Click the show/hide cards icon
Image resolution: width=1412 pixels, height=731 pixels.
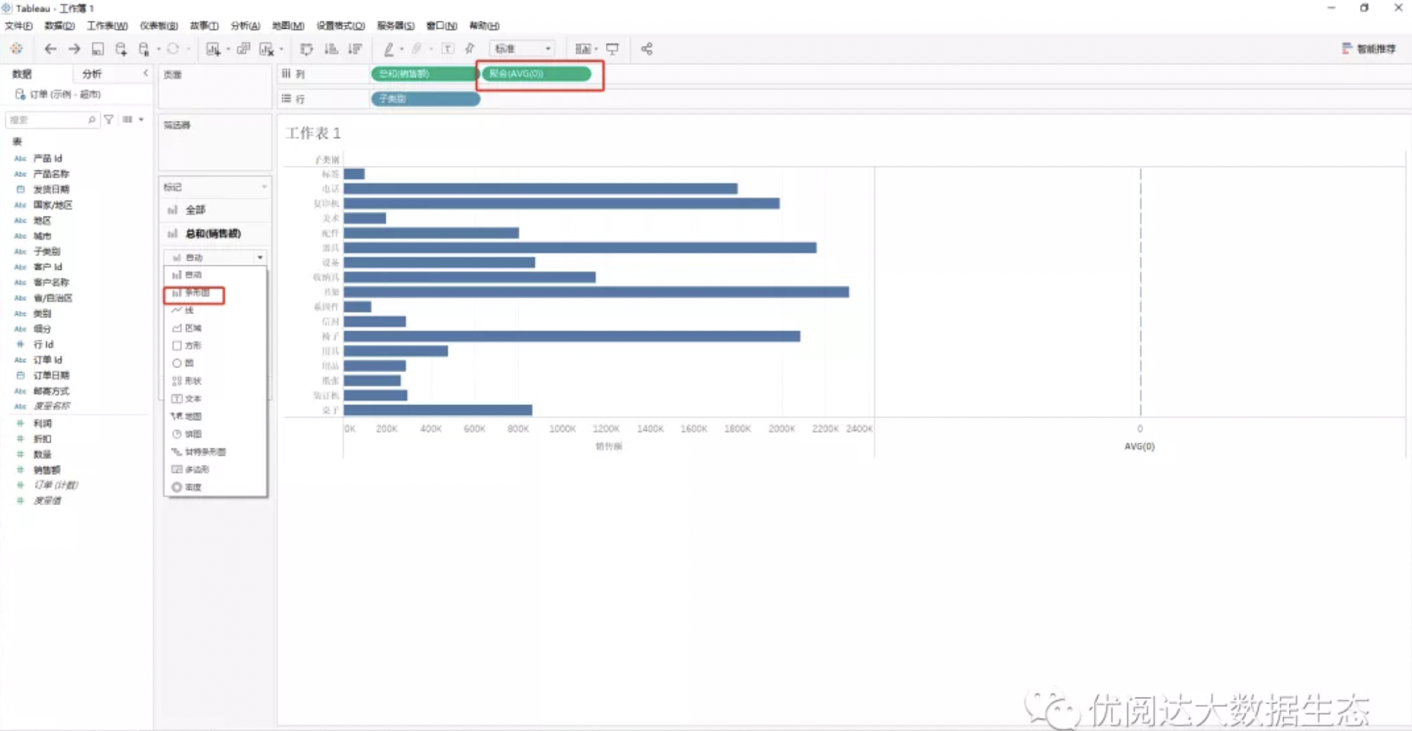[x=583, y=49]
